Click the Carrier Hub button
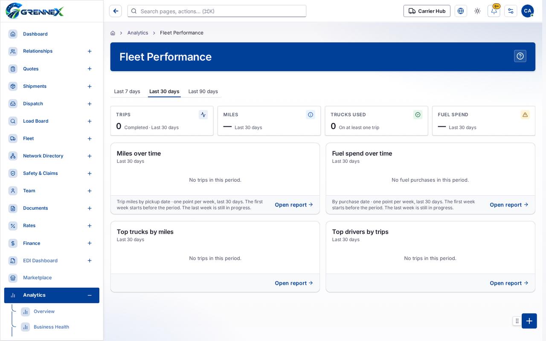546x341 pixels. pyautogui.click(x=427, y=11)
